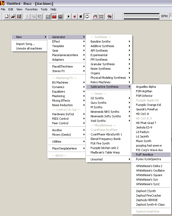This screenshot has height=216, width=172.
Task: Open the Favorites menu
Action: tap(32, 9)
